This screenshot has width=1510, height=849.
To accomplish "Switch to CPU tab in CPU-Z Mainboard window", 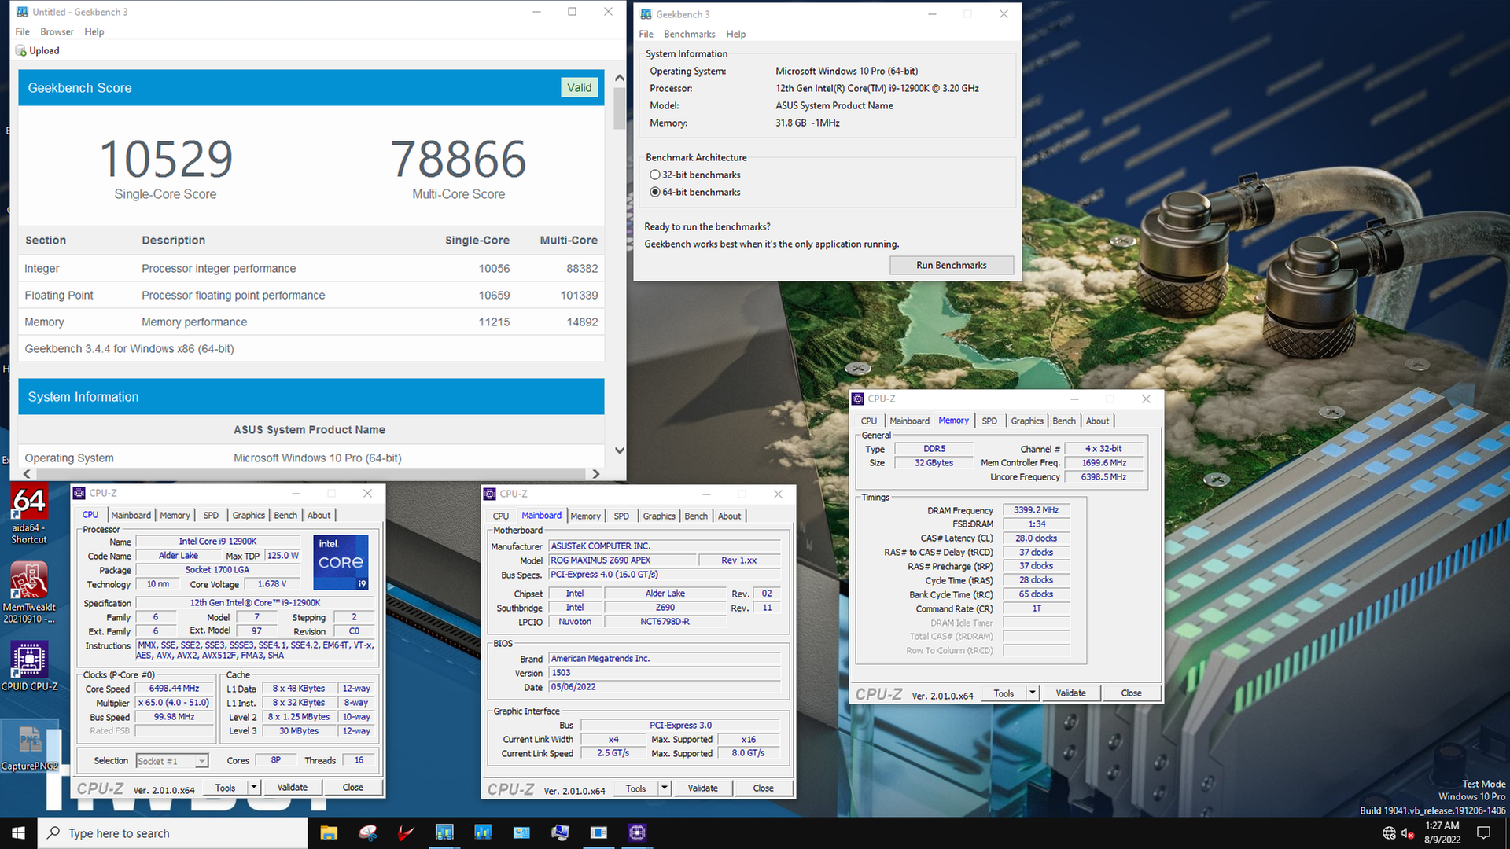I will [x=501, y=516].
